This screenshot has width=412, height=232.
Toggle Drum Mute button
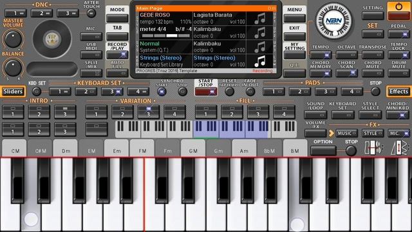click(x=398, y=73)
